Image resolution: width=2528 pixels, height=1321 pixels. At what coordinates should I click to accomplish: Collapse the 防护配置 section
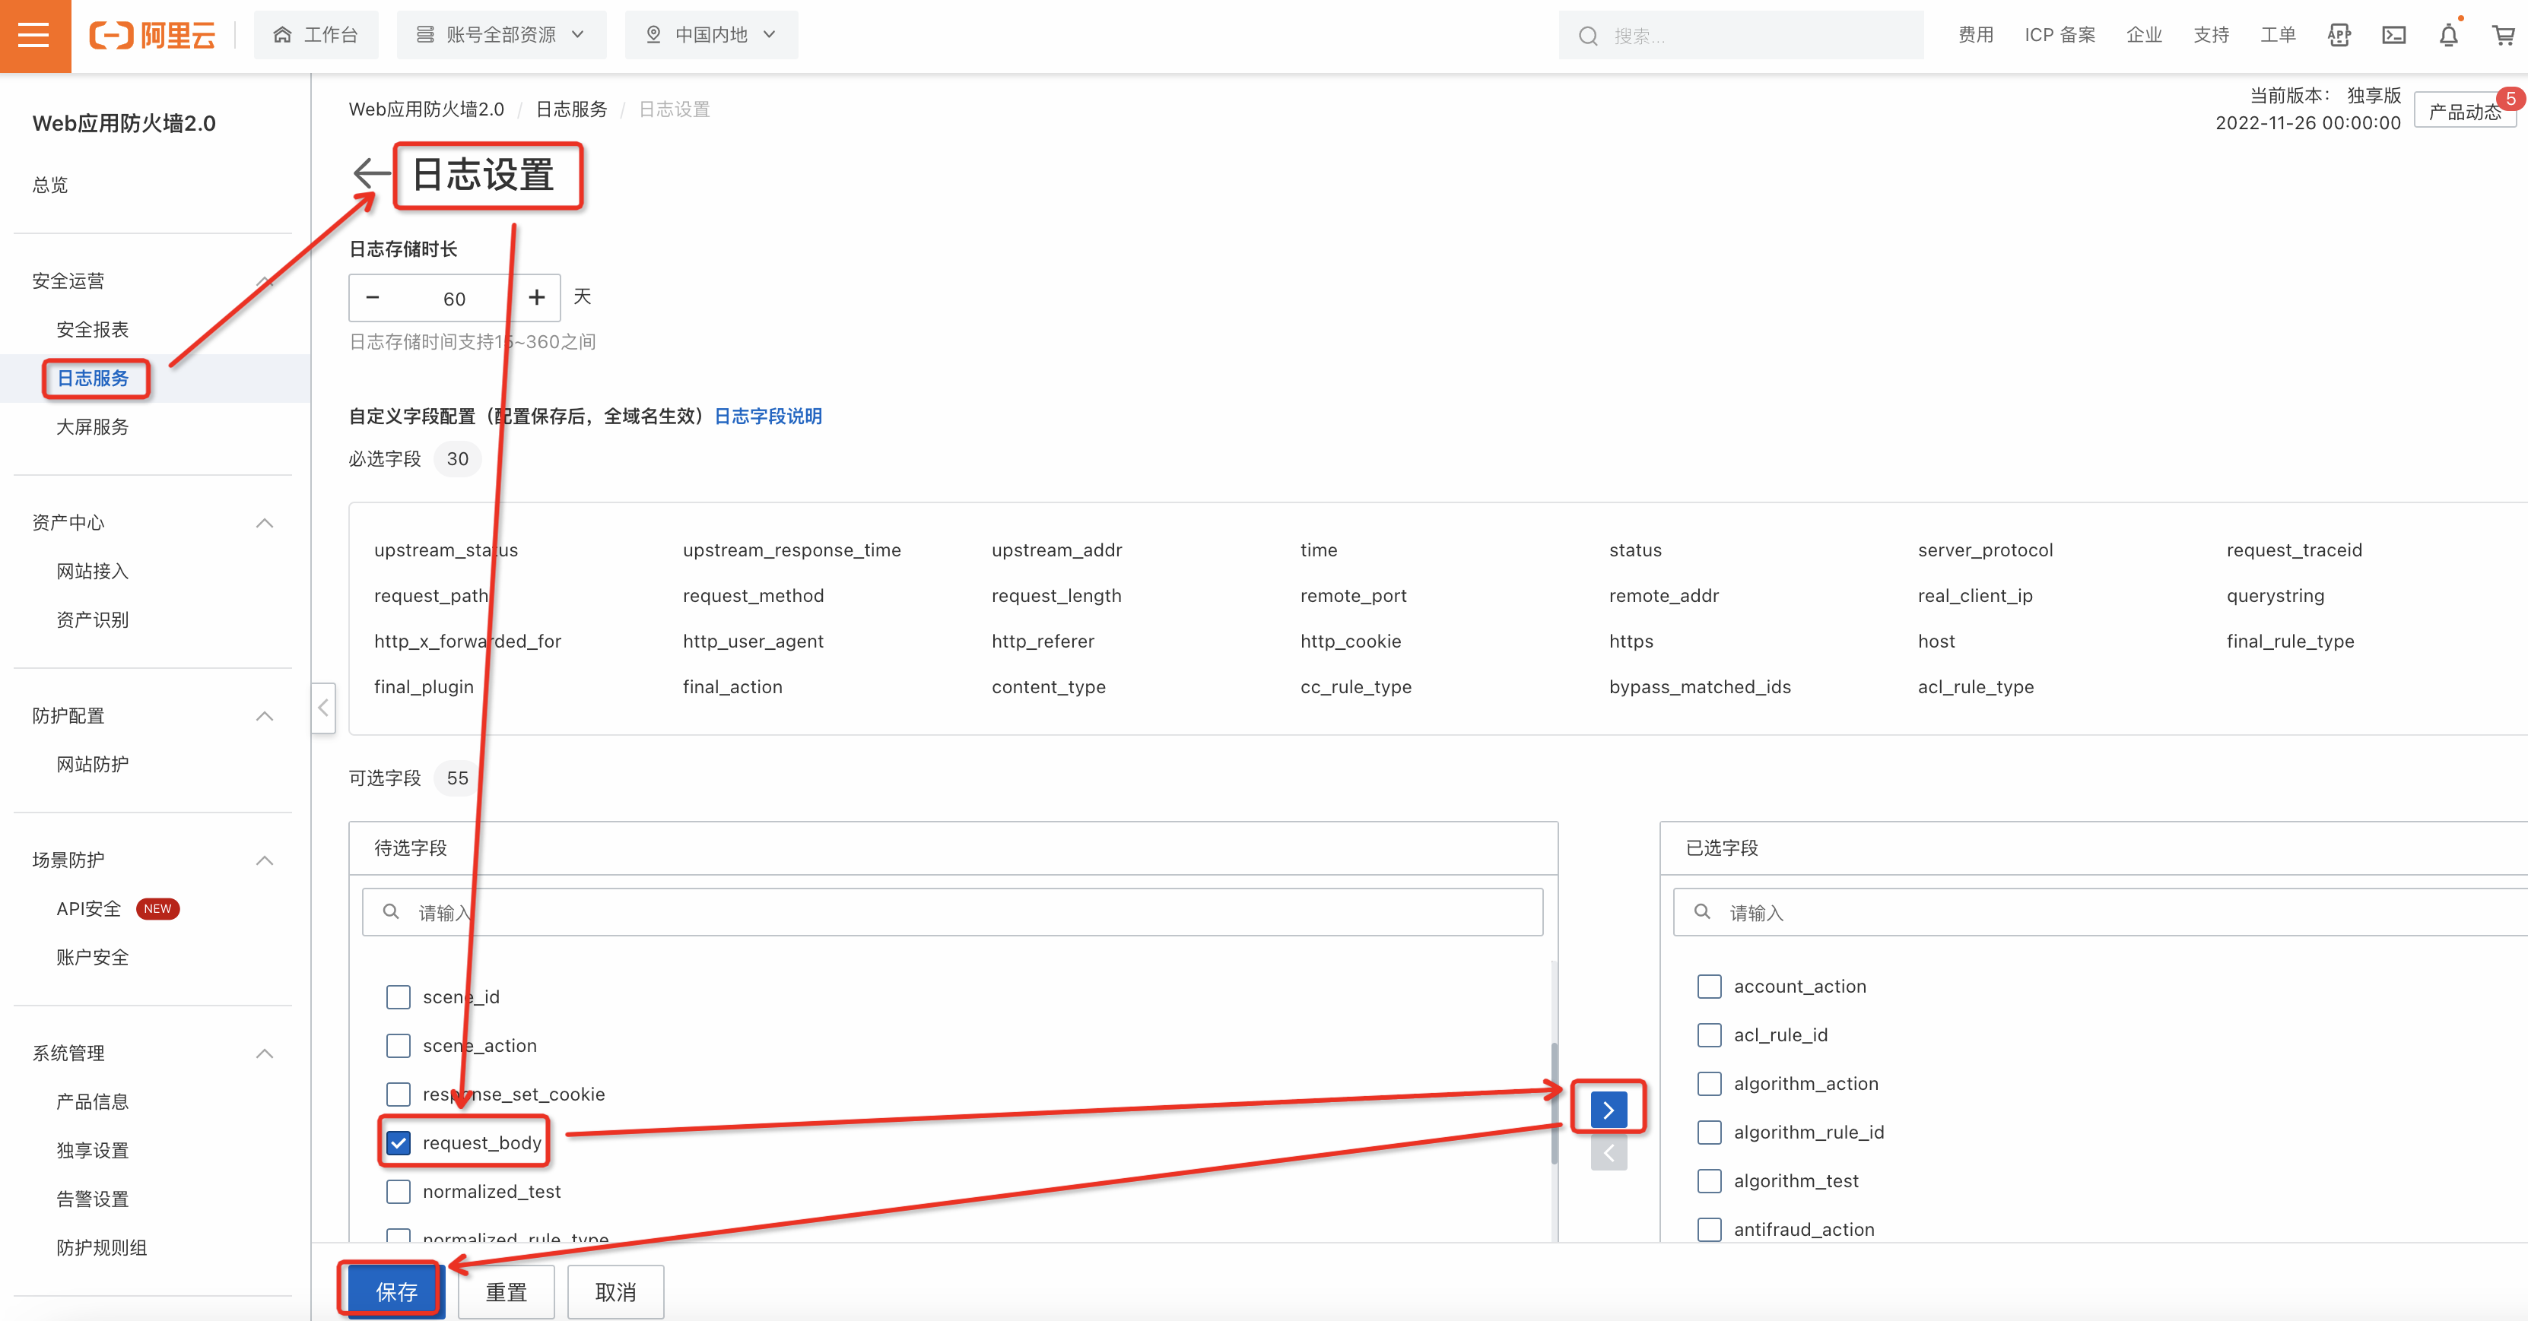(264, 716)
